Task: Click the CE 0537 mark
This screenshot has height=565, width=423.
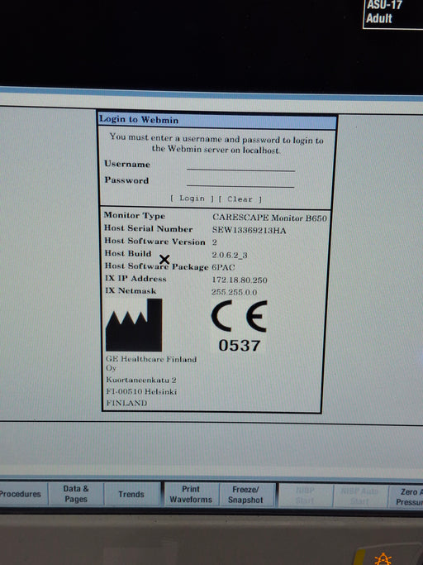Action: click(239, 327)
